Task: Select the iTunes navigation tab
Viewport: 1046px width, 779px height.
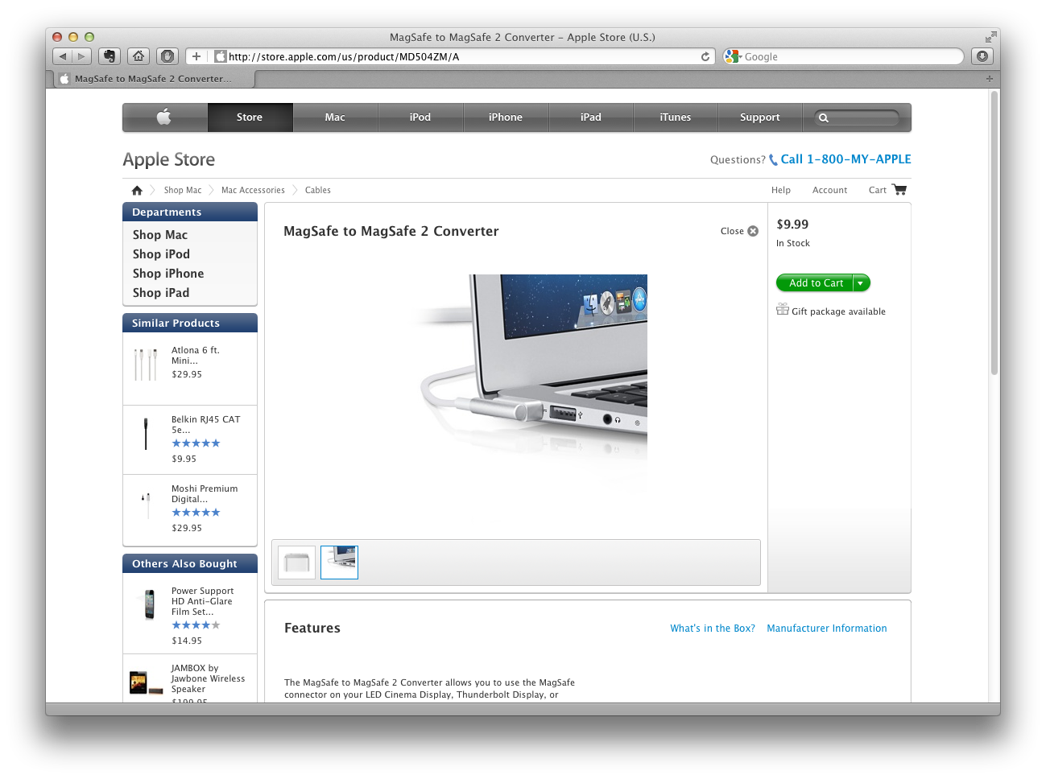Action: point(676,117)
